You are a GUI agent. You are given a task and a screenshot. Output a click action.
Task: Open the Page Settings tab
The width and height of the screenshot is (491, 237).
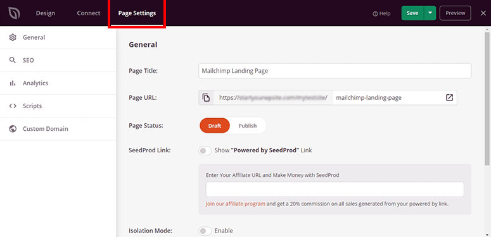[137, 13]
